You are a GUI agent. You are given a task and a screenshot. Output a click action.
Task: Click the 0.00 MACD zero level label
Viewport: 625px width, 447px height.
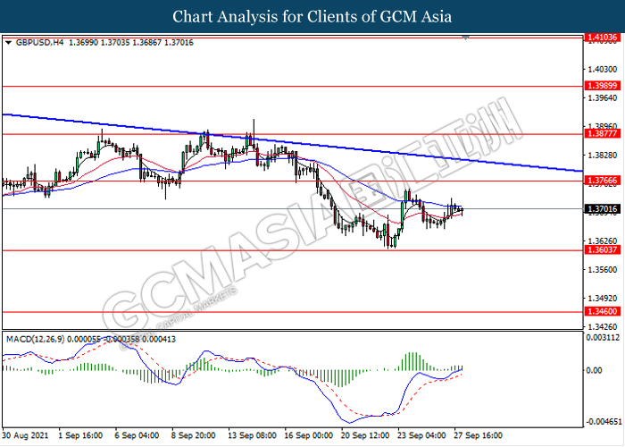(x=595, y=370)
